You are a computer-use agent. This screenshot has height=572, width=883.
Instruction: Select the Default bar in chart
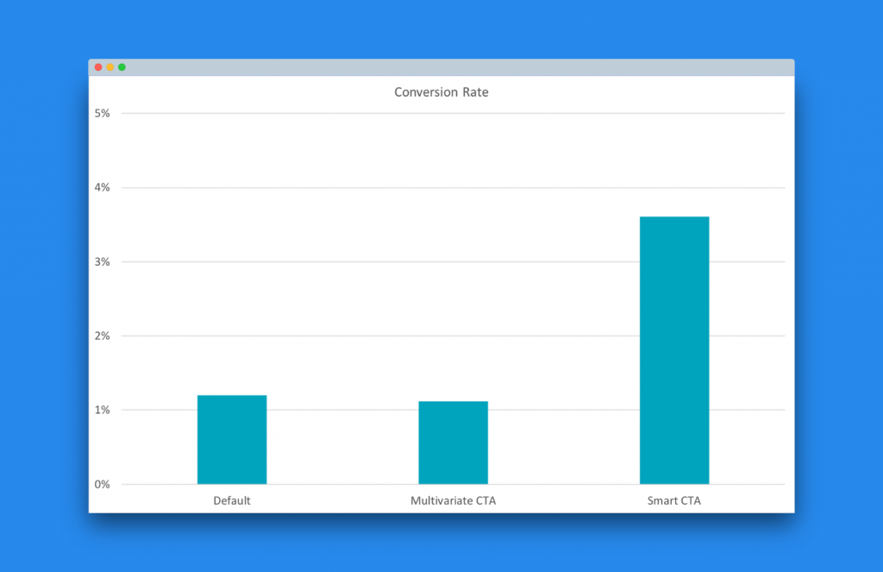click(232, 439)
